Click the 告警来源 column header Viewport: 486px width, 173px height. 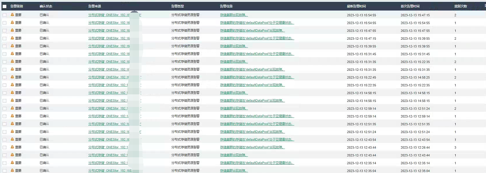(94, 6)
